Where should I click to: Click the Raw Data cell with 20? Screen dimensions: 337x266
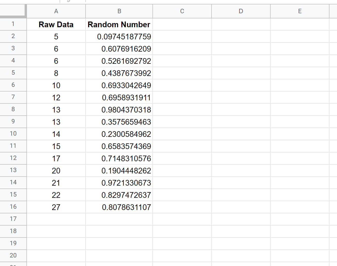pos(56,171)
